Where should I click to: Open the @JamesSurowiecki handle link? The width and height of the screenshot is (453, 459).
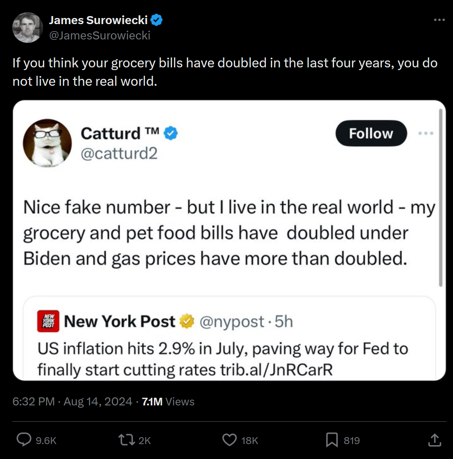(100, 36)
